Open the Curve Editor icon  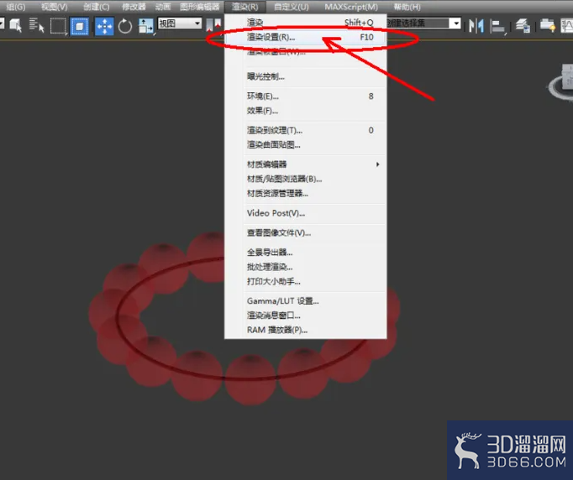567,26
